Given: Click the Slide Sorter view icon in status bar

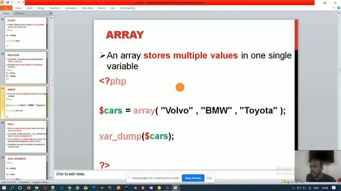Looking at the screenshot, I should 288,183.
